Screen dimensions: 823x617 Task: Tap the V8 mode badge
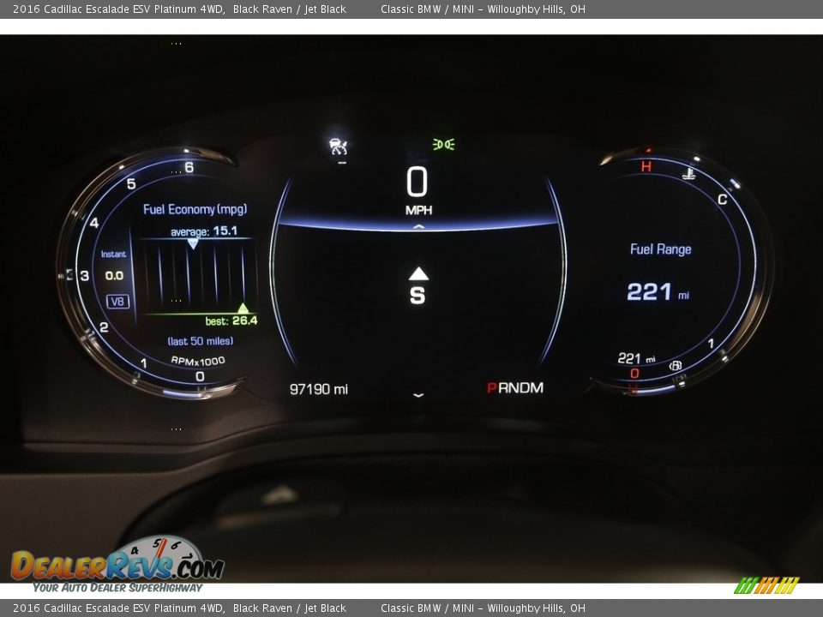tap(117, 301)
